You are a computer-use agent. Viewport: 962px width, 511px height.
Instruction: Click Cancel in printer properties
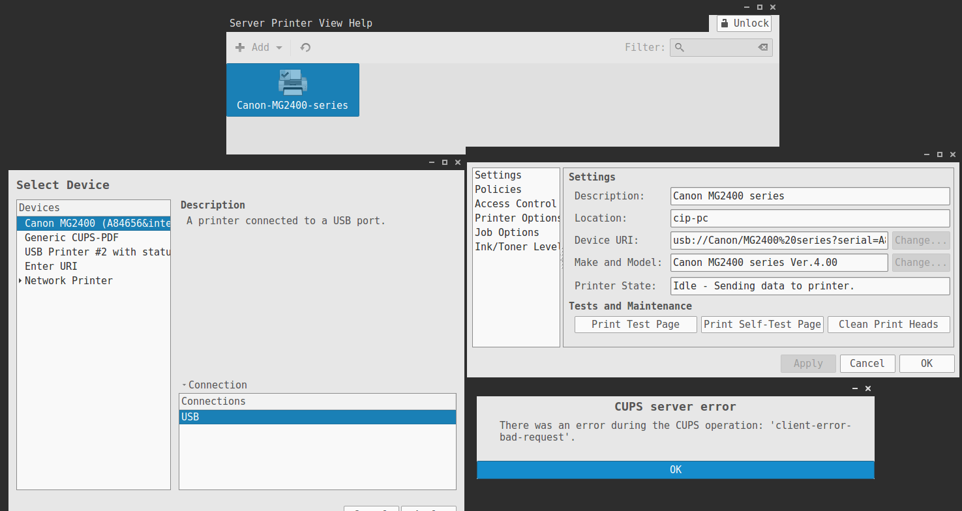[867, 364]
